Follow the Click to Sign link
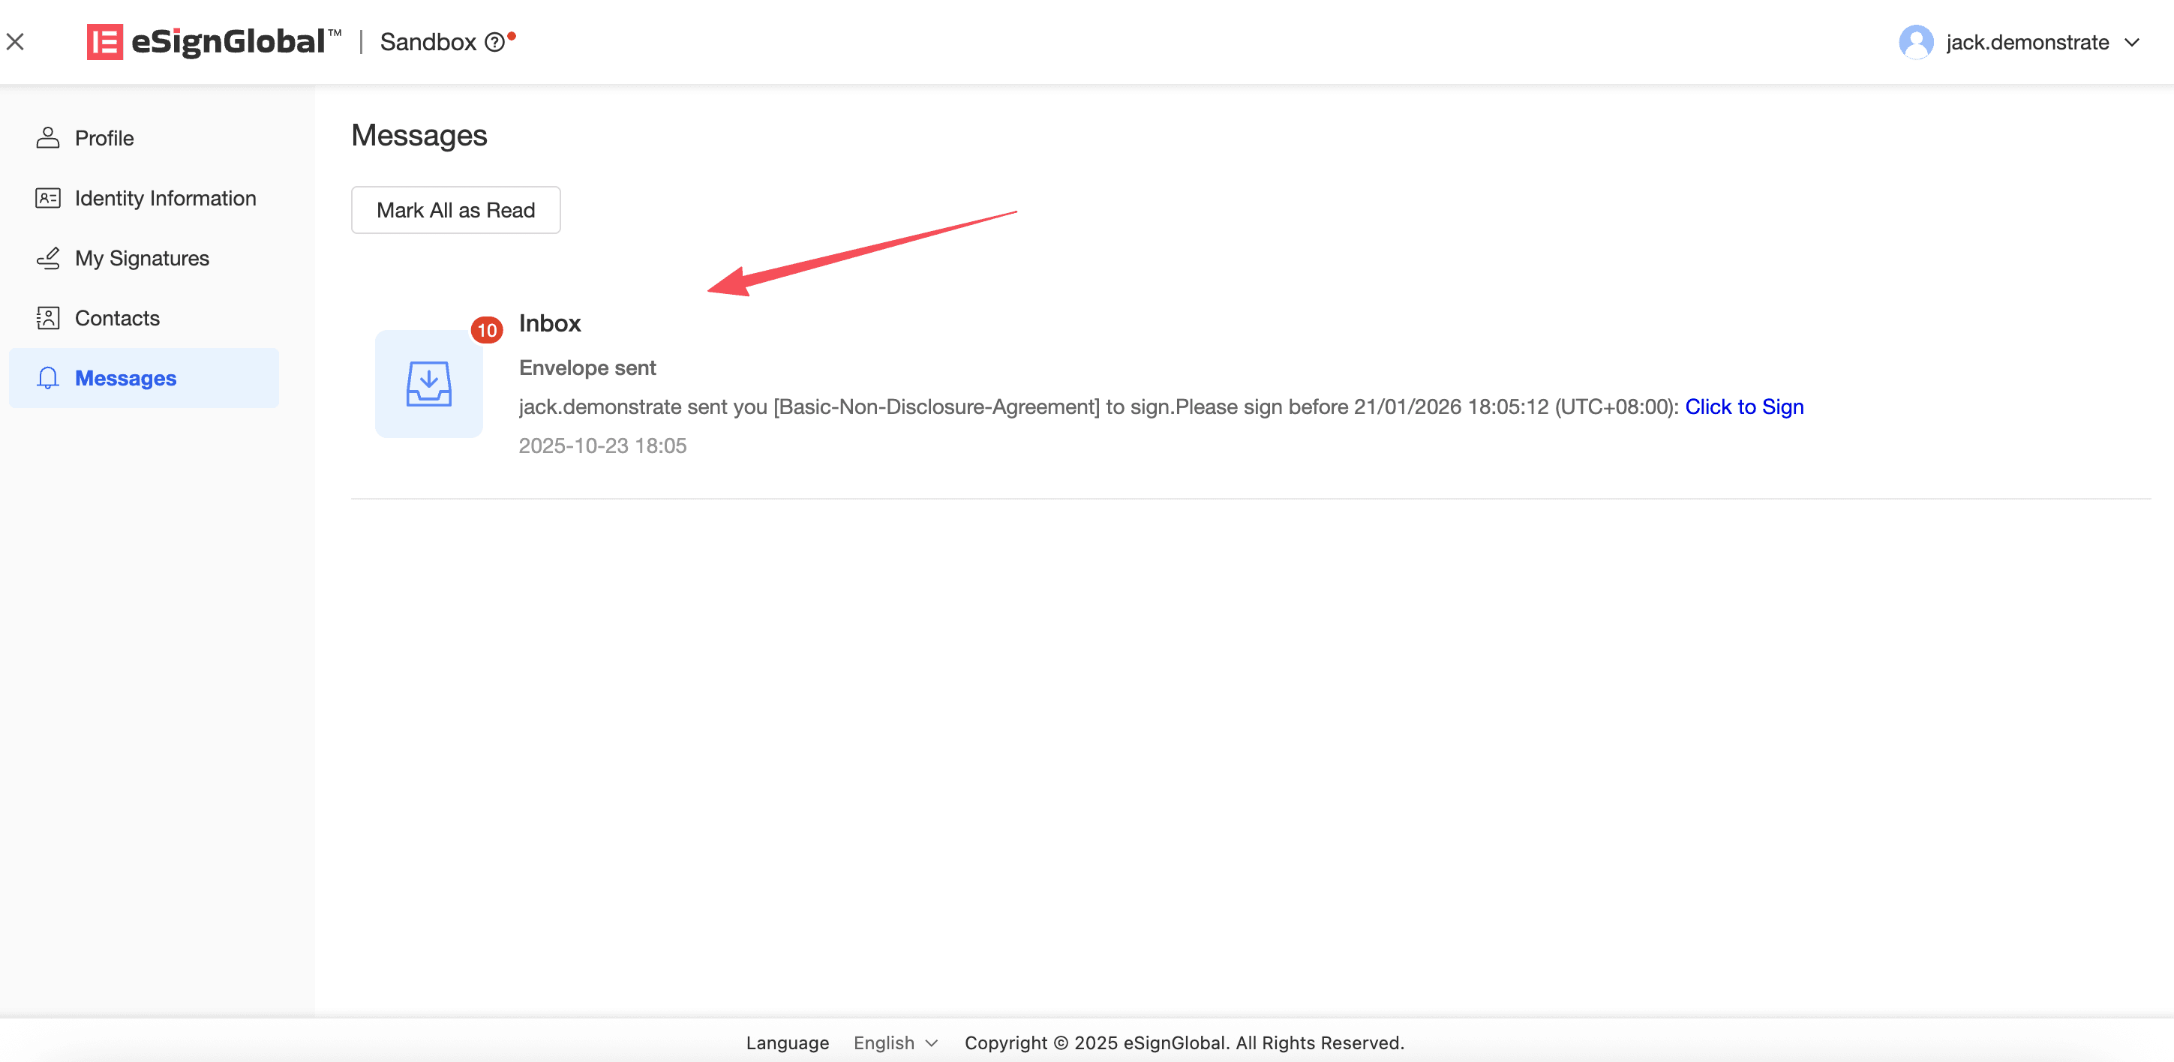The image size is (2174, 1062). [x=1743, y=406]
